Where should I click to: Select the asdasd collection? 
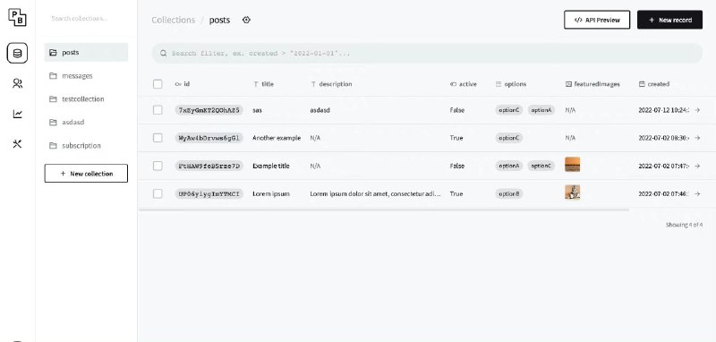click(86, 123)
